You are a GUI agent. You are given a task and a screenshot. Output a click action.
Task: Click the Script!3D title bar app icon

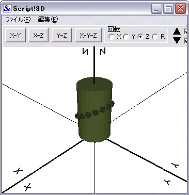point(7,8)
